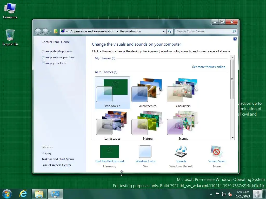
Task: Open Taskbar and Start Menu link
Action: click(58, 159)
